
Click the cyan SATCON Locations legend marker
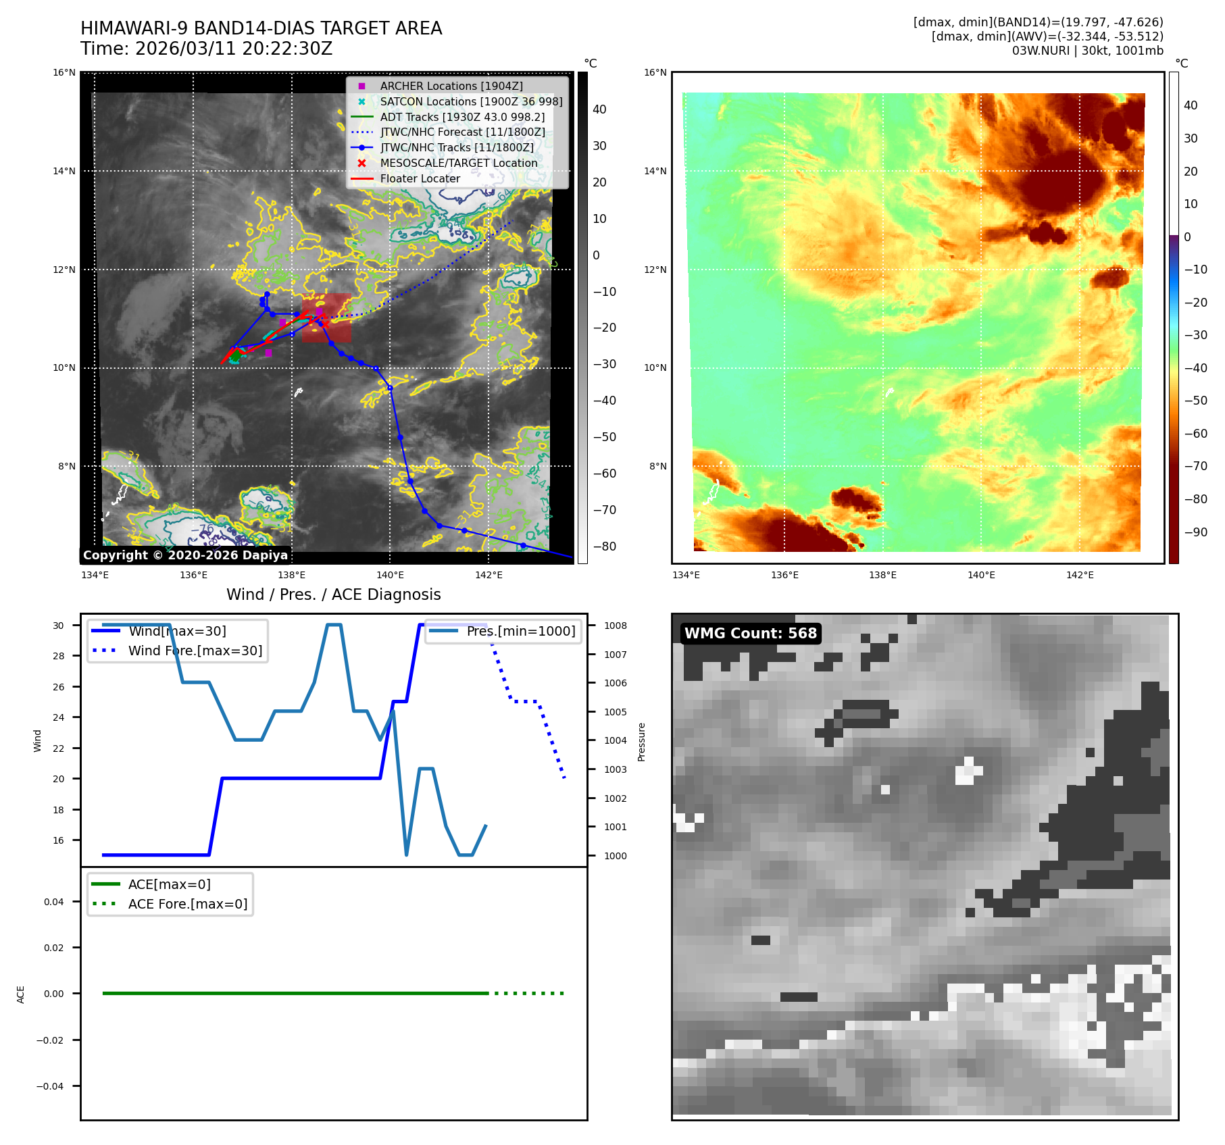point(361,101)
